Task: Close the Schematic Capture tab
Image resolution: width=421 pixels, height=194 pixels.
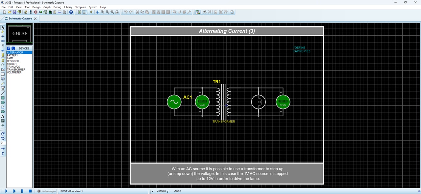Action: [x=36, y=19]
